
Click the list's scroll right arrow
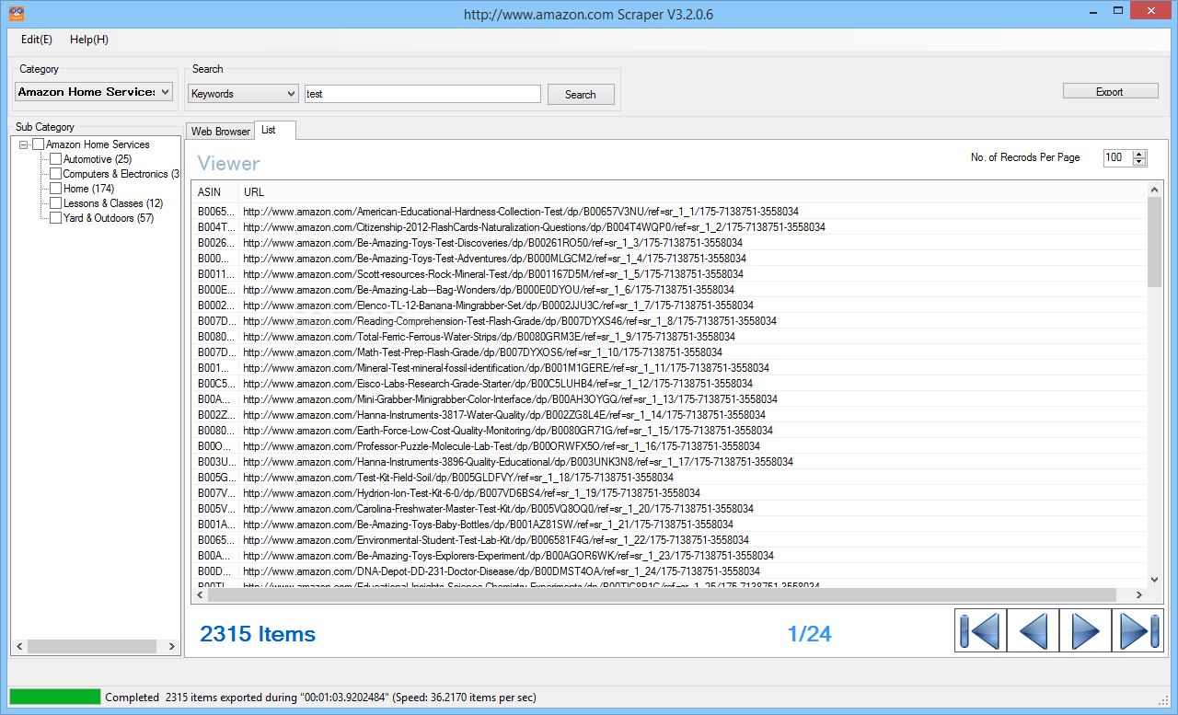(x=1141, y=595)
